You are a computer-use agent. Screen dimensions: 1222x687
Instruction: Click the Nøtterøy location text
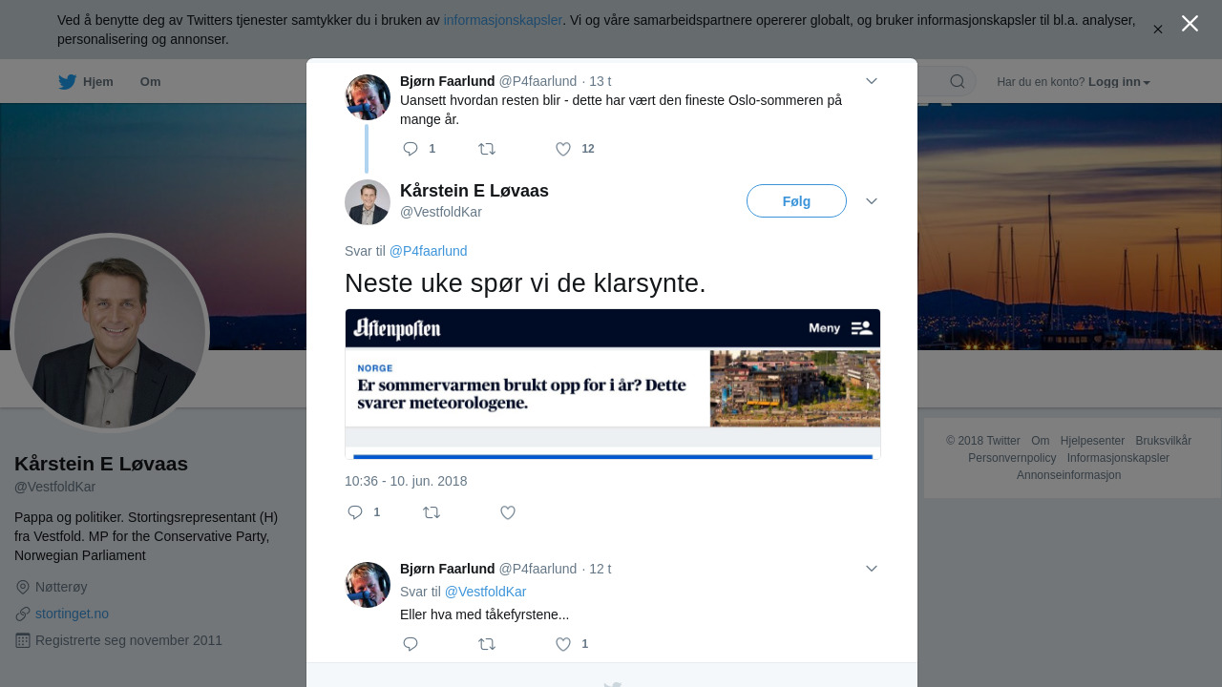[61, 587]
